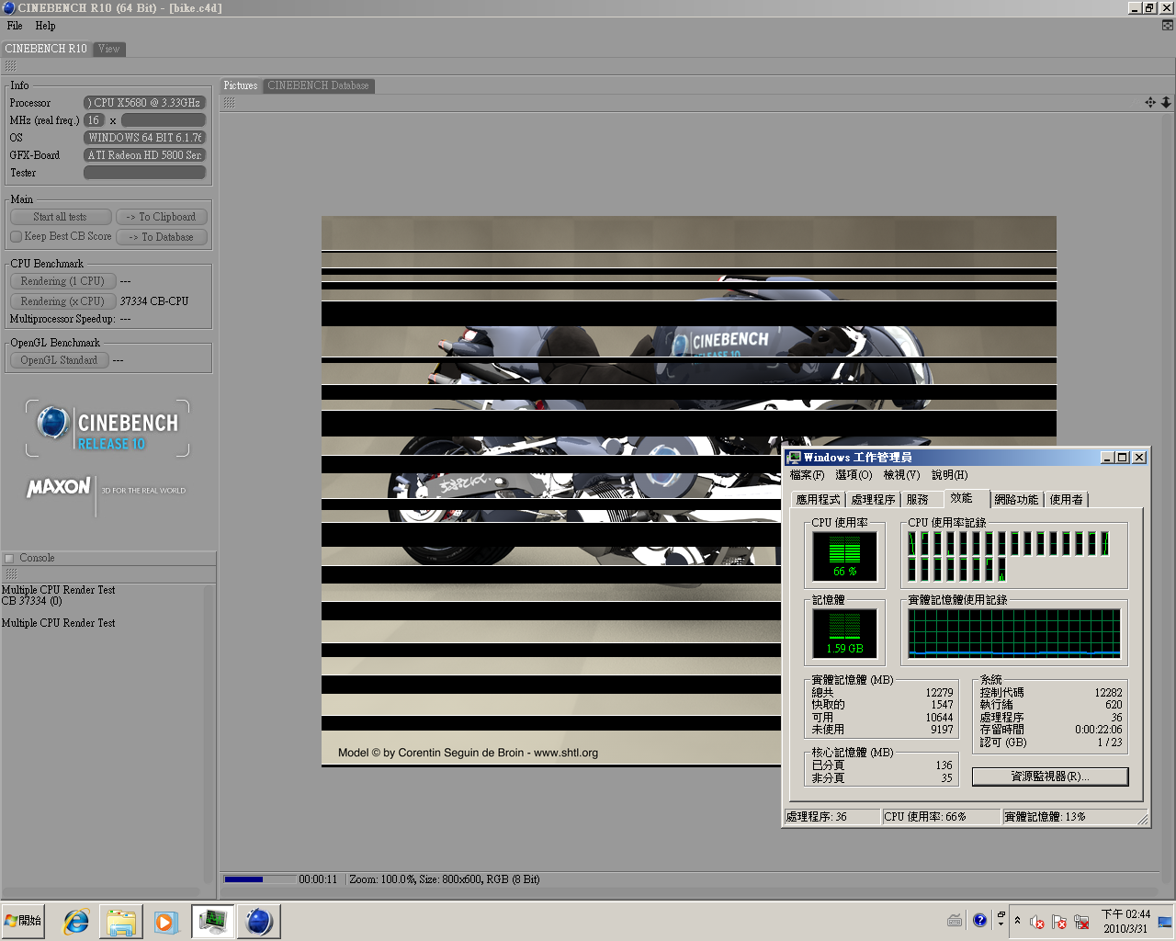Open the 開始 Start menu button
Viewport: 1176px width, 941px height.
pos(24,921)
